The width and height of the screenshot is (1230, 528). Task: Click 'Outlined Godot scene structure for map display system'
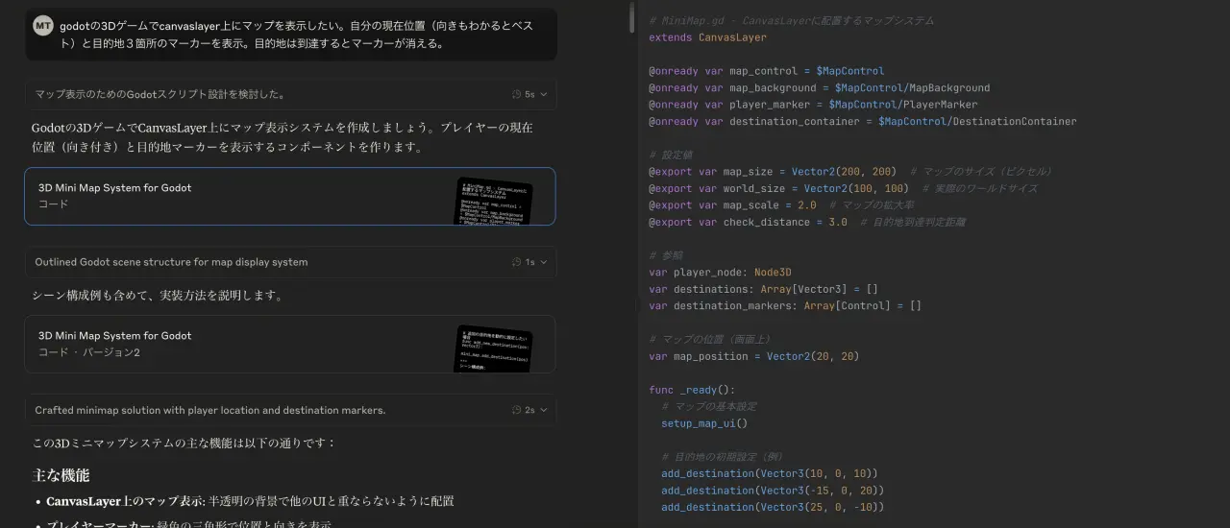point(171,261)
